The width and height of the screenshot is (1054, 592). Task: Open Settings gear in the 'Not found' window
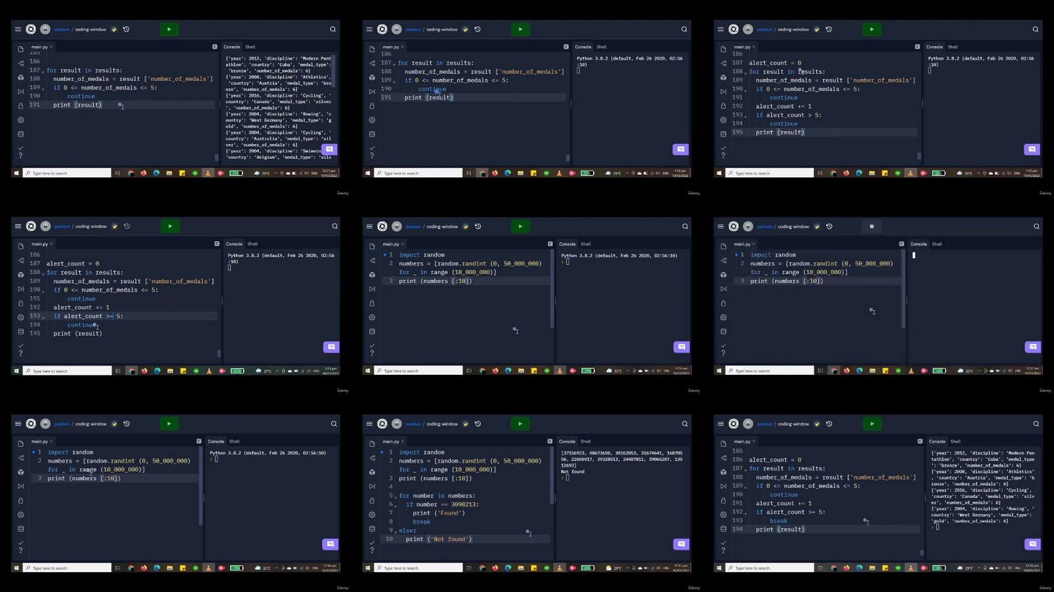click(x=372, y=514)
